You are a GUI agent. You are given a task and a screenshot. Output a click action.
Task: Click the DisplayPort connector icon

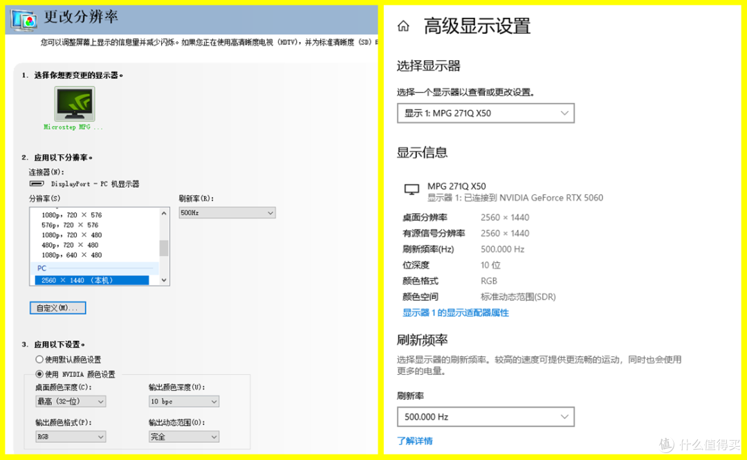37,183
